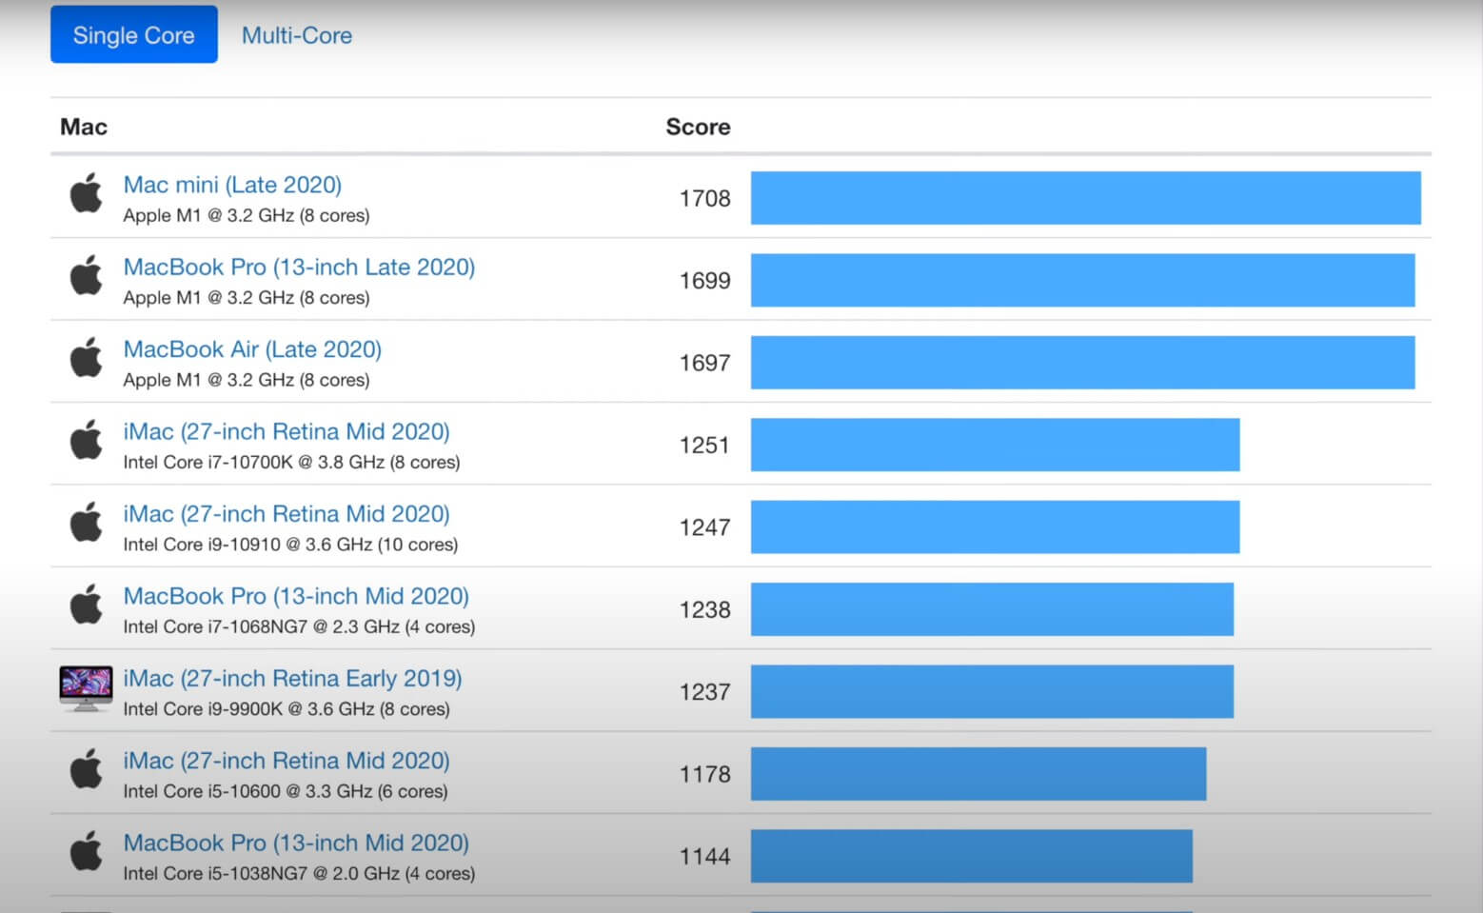Click the MacBook Air score bar

[1083, 363]
